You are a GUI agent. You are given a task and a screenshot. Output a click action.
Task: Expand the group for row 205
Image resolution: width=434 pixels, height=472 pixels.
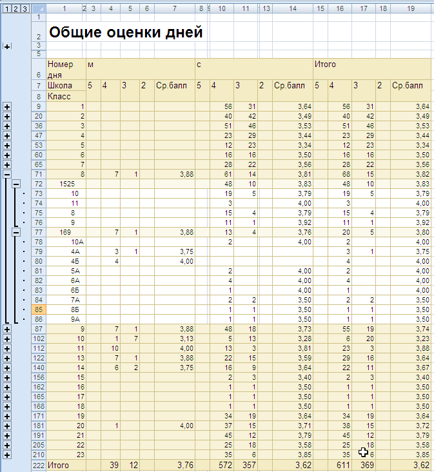pos(7,445)
